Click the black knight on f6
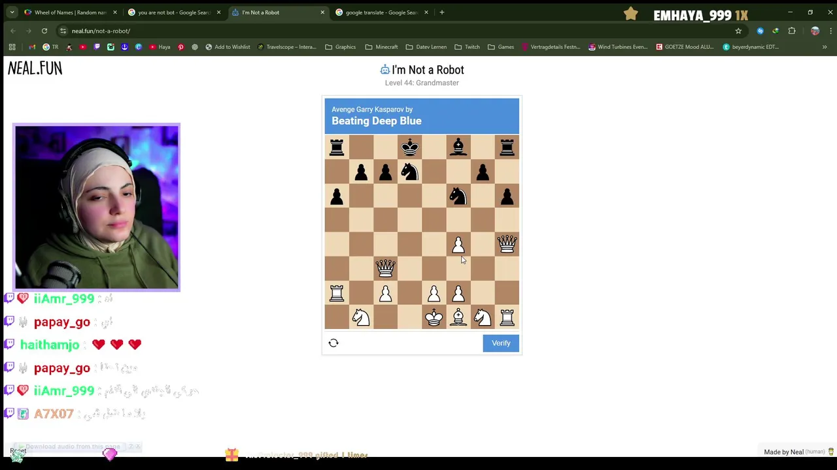Viewport: 837px width, 470px height. coord(458,196)
